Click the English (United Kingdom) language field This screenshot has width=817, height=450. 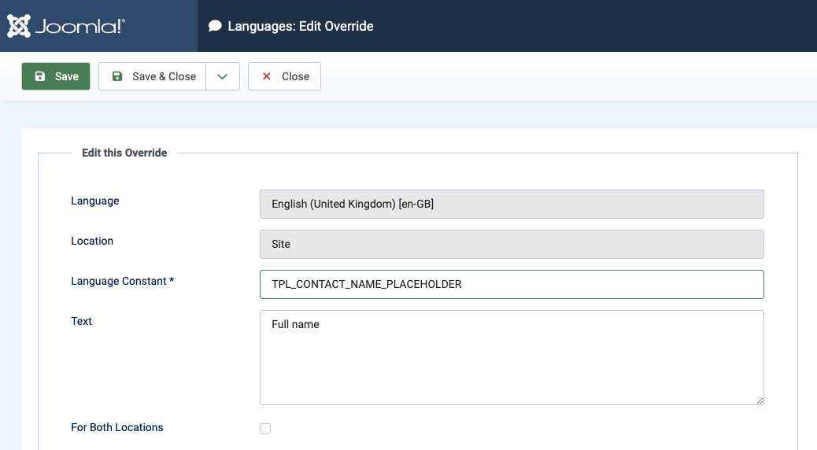tap(512, 204)
